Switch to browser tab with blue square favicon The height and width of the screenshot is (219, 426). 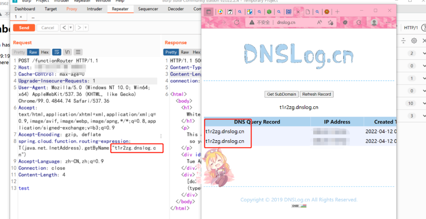288,12
